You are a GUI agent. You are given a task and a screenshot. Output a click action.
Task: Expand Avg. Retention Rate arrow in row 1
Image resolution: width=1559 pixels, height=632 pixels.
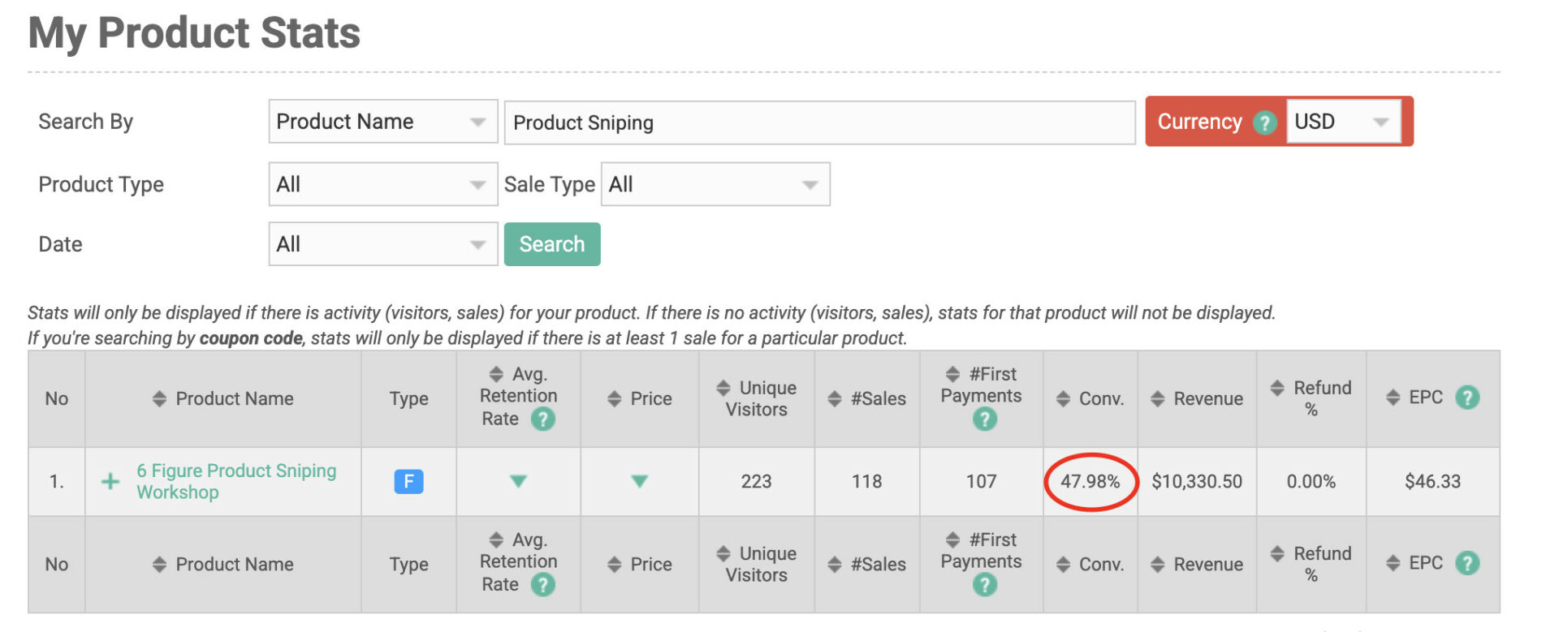coord(518,482)
